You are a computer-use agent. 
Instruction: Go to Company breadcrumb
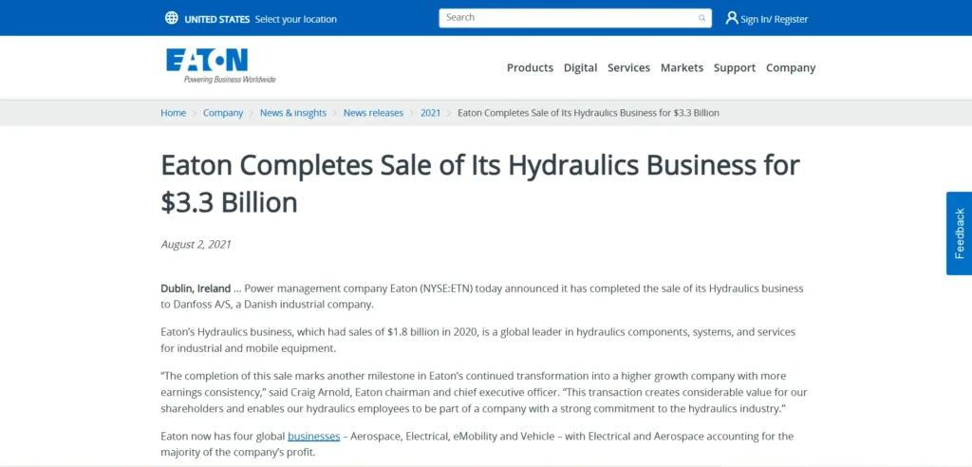[x=223, y=113]
